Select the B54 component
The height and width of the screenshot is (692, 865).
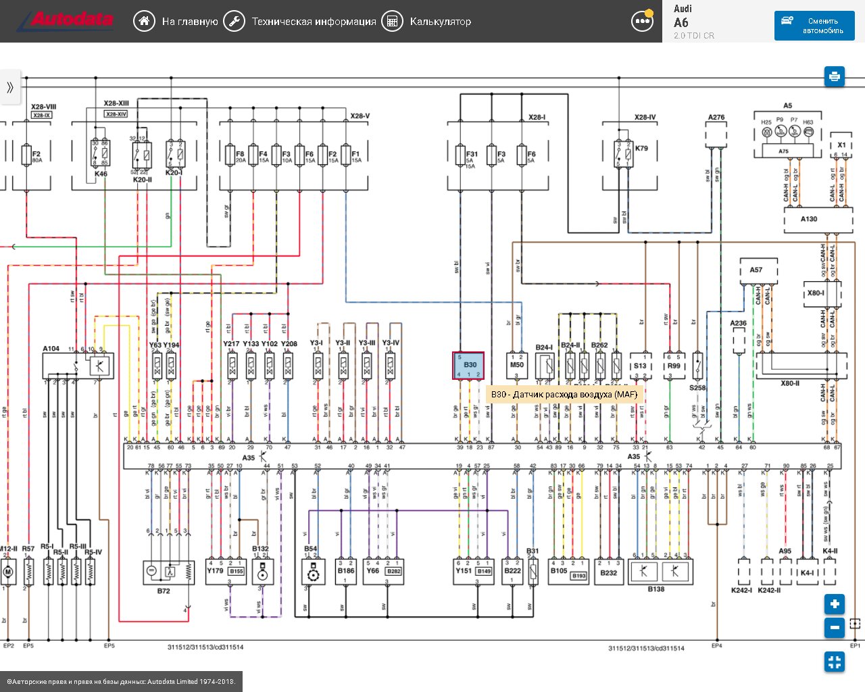point(313,572)
